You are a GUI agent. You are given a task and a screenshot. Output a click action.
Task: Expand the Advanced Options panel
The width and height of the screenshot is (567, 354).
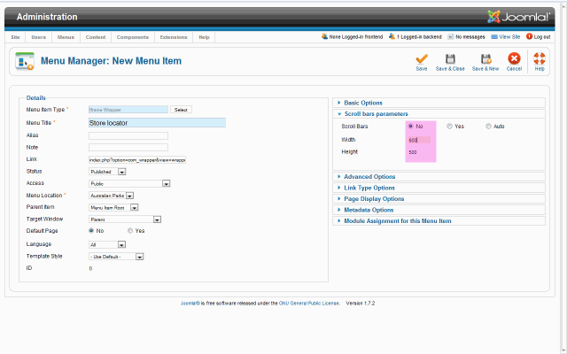[x=370, y=176]
